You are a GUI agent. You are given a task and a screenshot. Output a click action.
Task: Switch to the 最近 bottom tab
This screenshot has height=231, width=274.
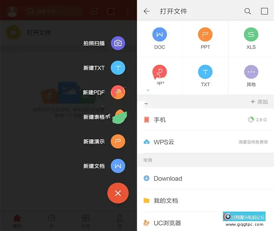tap(17, 221)
